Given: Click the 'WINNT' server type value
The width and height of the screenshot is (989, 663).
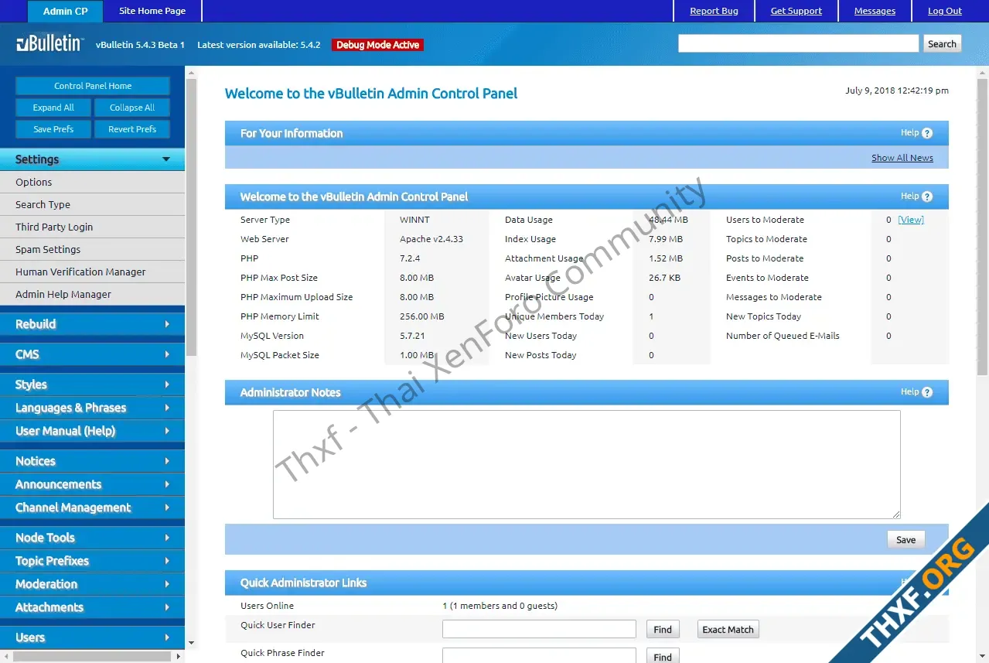Looking at the screenshot, I should [x=414, y=220].
